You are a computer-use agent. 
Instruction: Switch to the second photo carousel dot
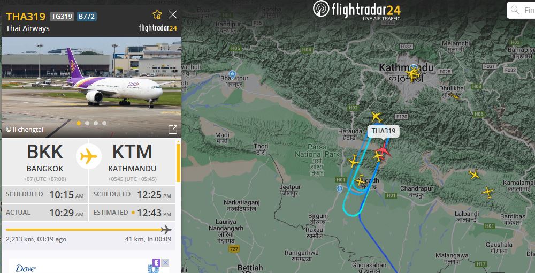coord(87,123)
